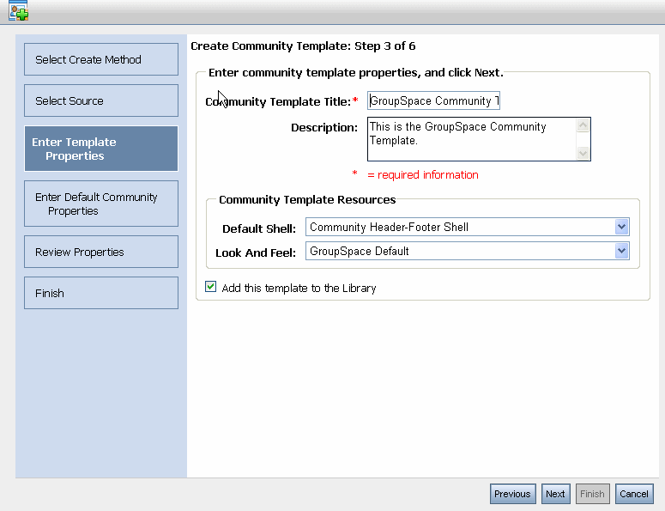Open Enter Default Community Properties step
This screenshot has width=665, height=511.
coord(101,204)
